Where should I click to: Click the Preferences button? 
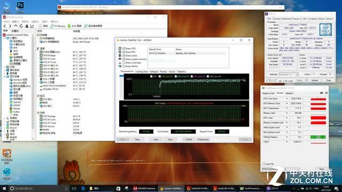(203, 139)
